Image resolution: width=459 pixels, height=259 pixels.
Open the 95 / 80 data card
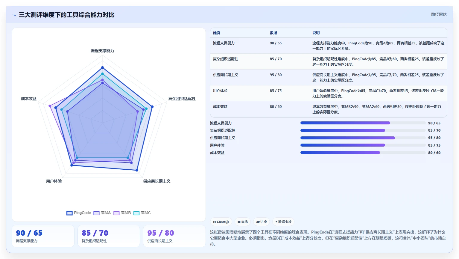tap(174, 236)
